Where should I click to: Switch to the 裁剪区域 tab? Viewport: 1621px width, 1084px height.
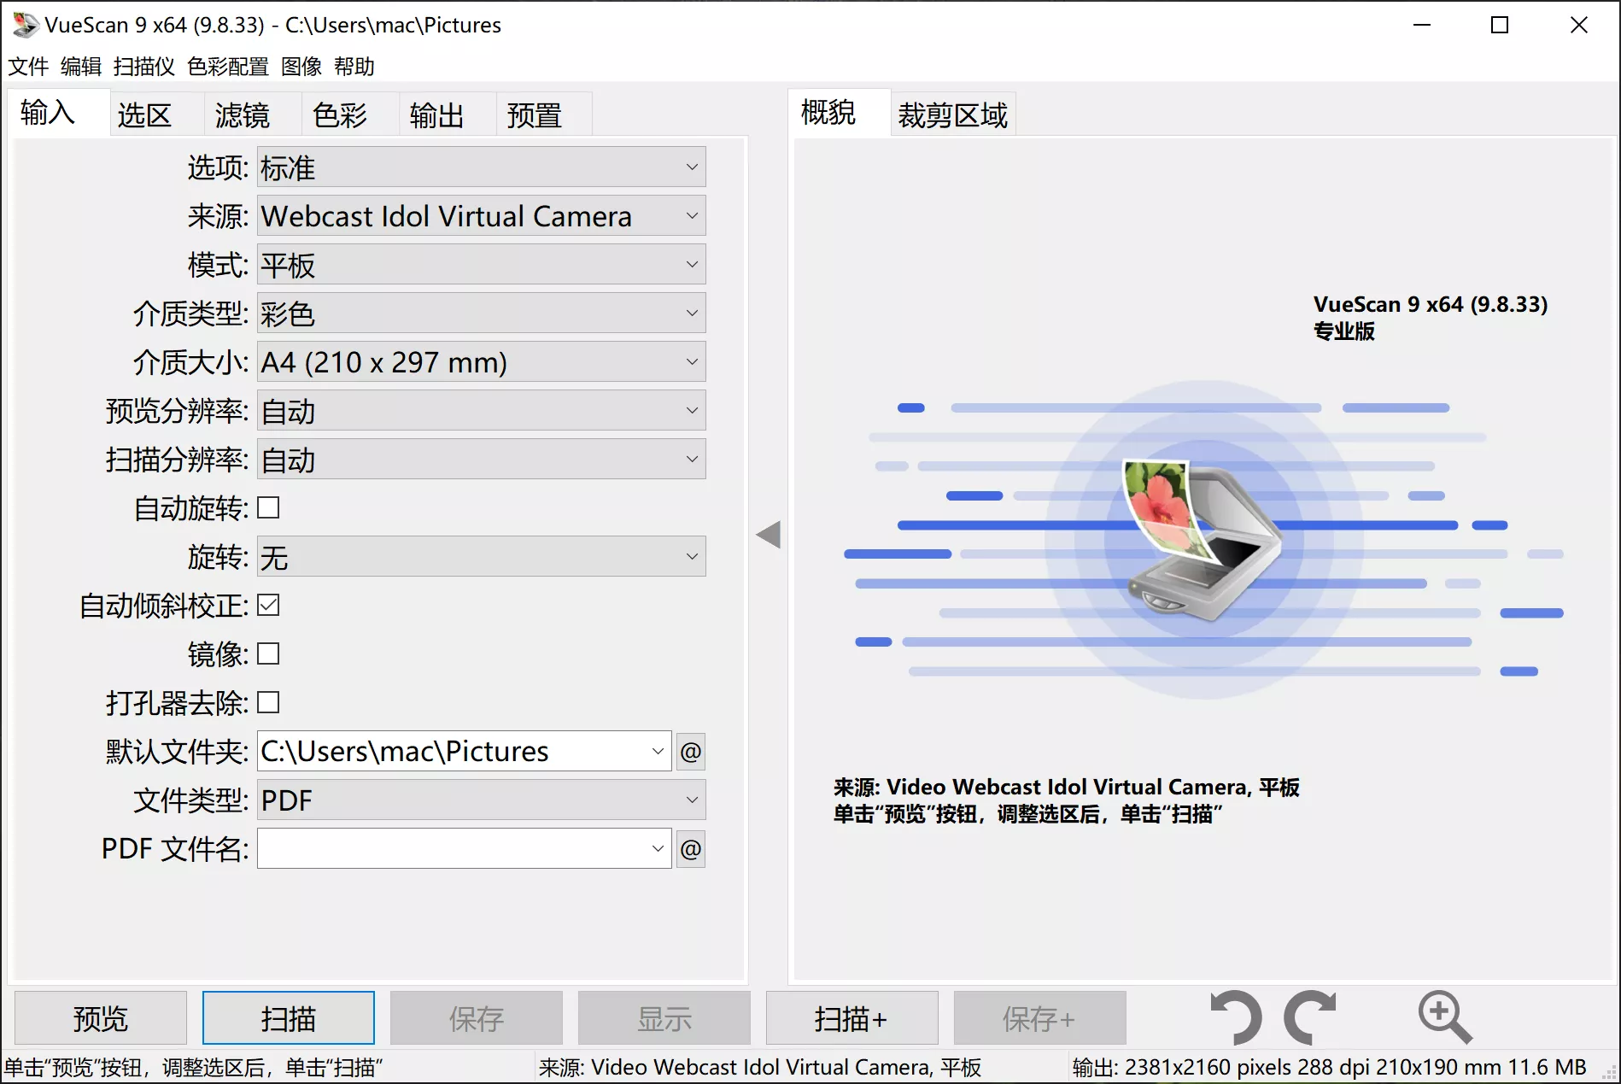(x=951, y=114)
